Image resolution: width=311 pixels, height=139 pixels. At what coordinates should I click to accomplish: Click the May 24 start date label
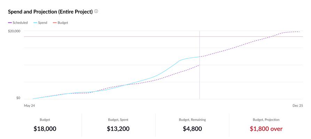(x=29, y=105)
